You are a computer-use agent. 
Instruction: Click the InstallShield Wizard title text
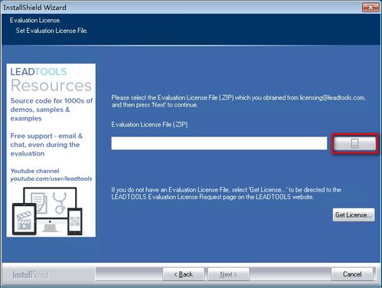click(x=34, y=8)
